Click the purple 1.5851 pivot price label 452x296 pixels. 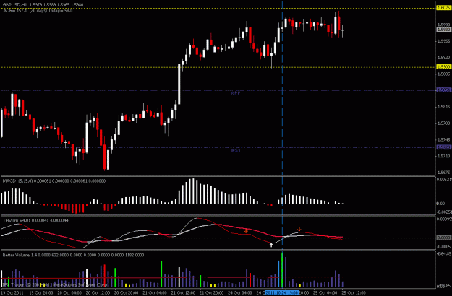coord(444,90)
